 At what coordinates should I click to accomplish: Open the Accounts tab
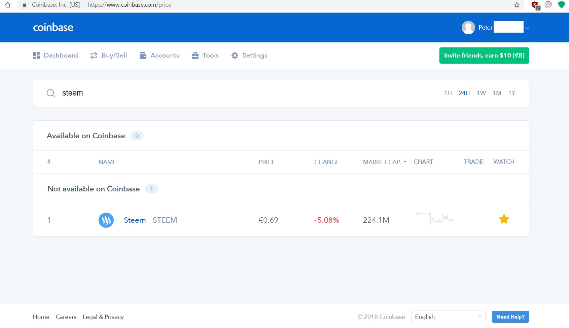(159, 56)
